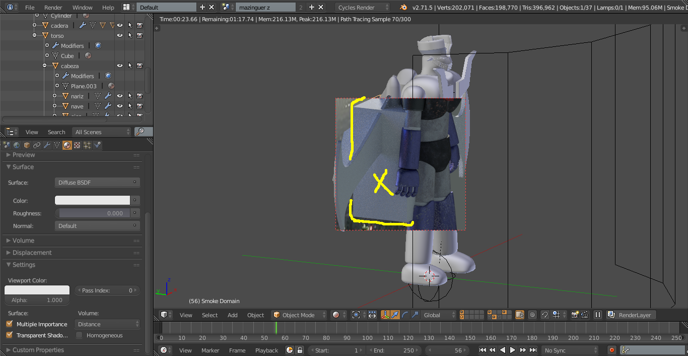Open the Material sphere properties tab
688x356 pixels.
(67, 145)
